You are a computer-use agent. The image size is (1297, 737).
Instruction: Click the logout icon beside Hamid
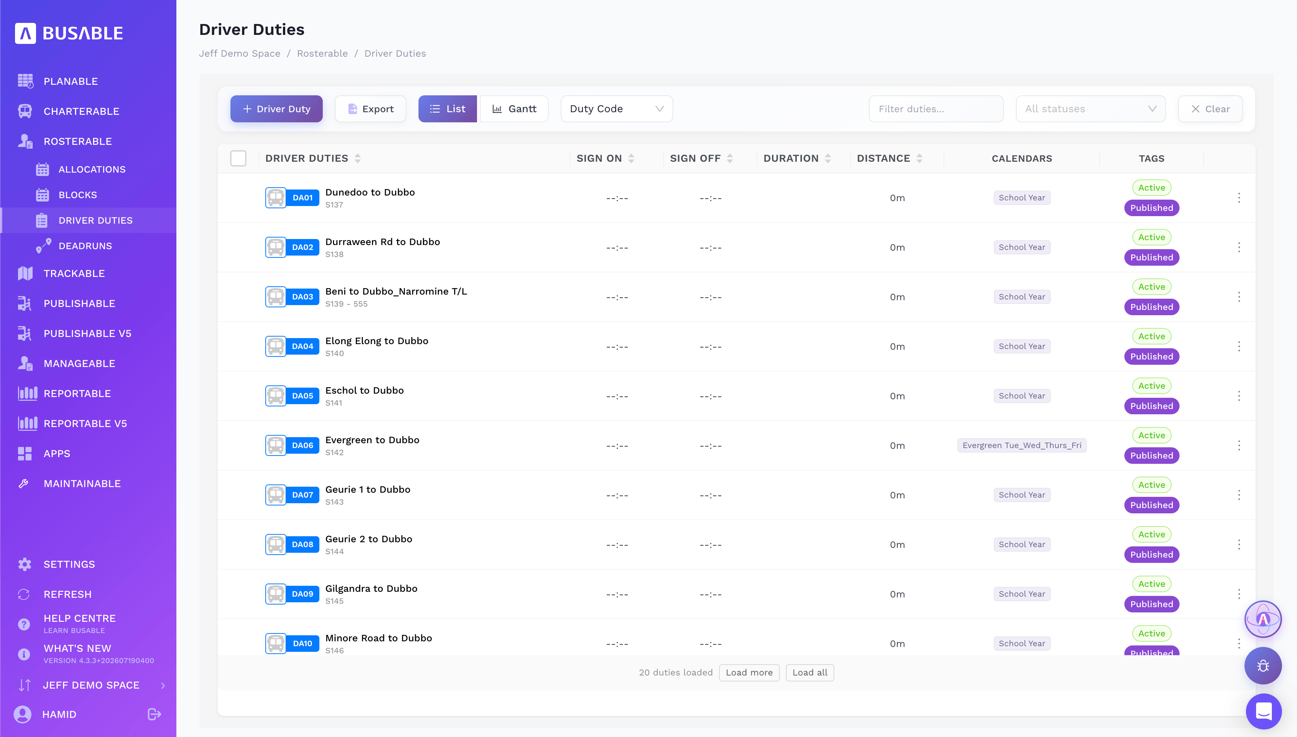tap(154, 714)
